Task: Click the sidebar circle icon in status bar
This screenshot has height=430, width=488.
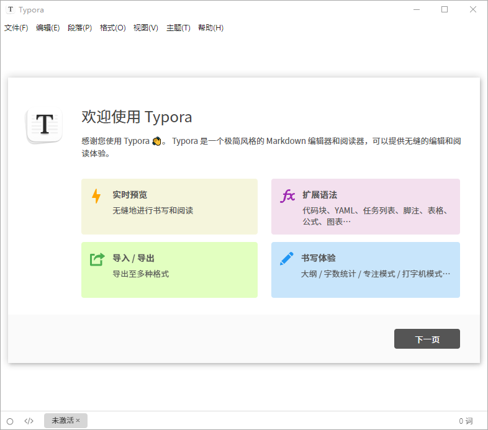Action: click(x=10, y=421)
